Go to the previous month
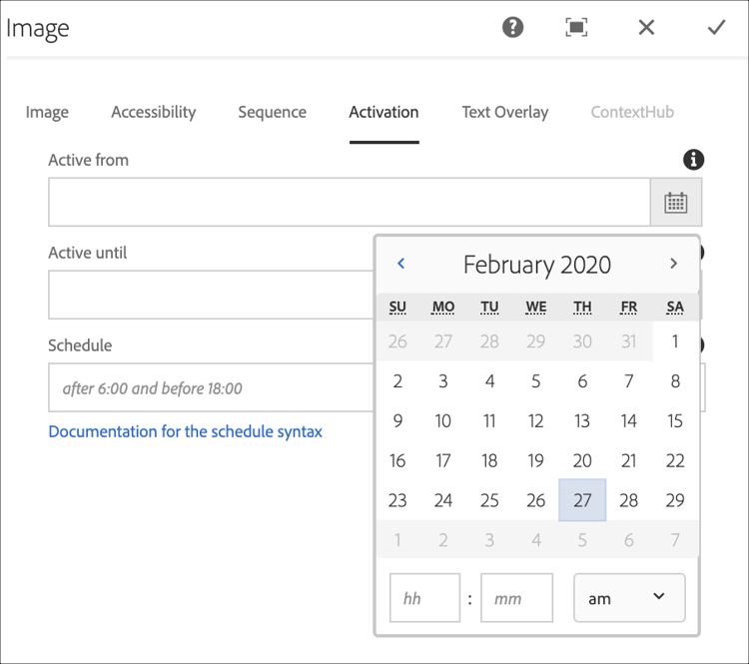This screenshot has height=664, width=749. 401,264
